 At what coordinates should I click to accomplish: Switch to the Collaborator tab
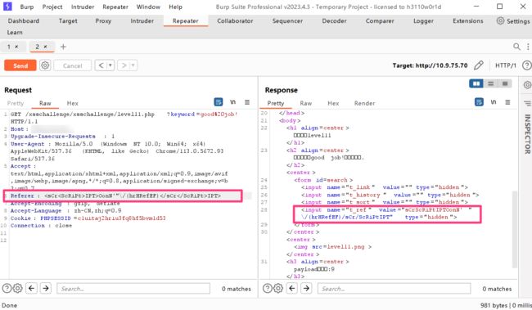(235, 20)
